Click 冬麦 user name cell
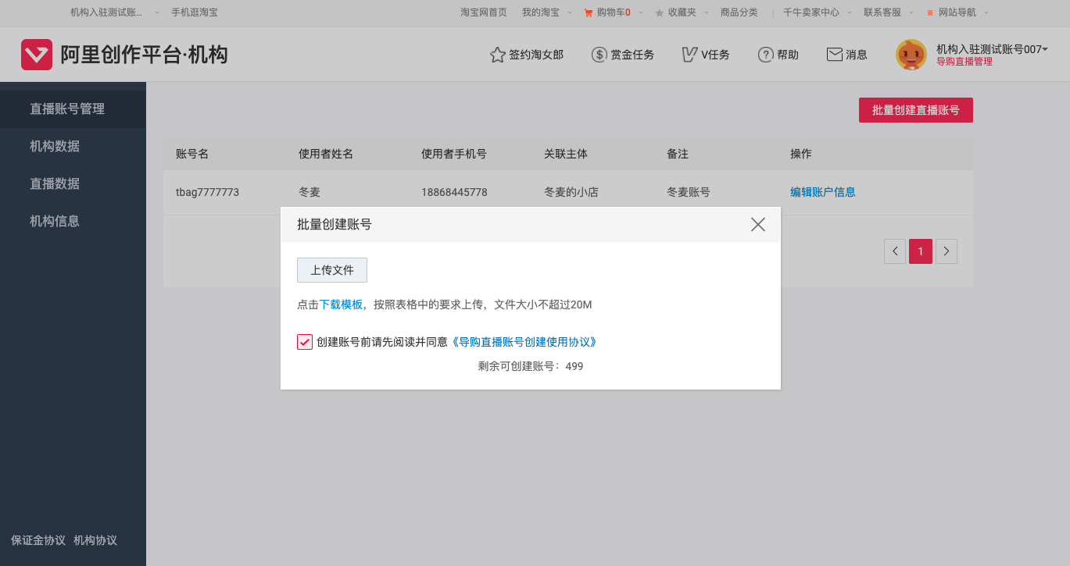 (x=310, y=192)
